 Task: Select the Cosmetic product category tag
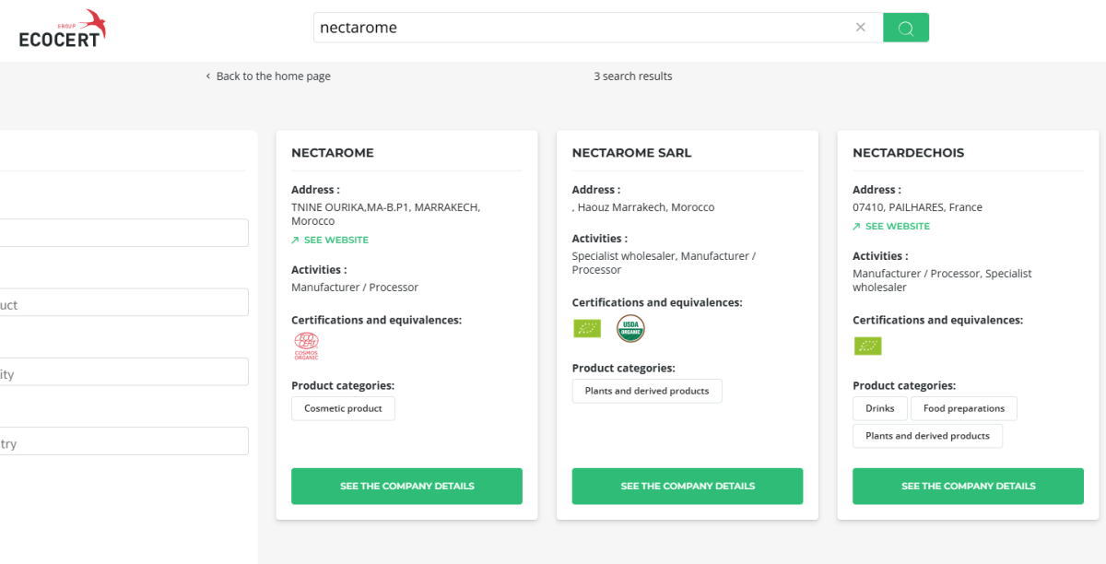click(x=343, y=408)
